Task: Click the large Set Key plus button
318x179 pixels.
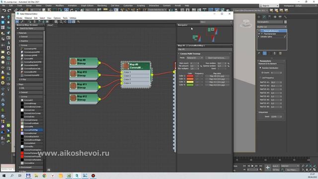Action: pyautogui.click(x=268, y=168)
